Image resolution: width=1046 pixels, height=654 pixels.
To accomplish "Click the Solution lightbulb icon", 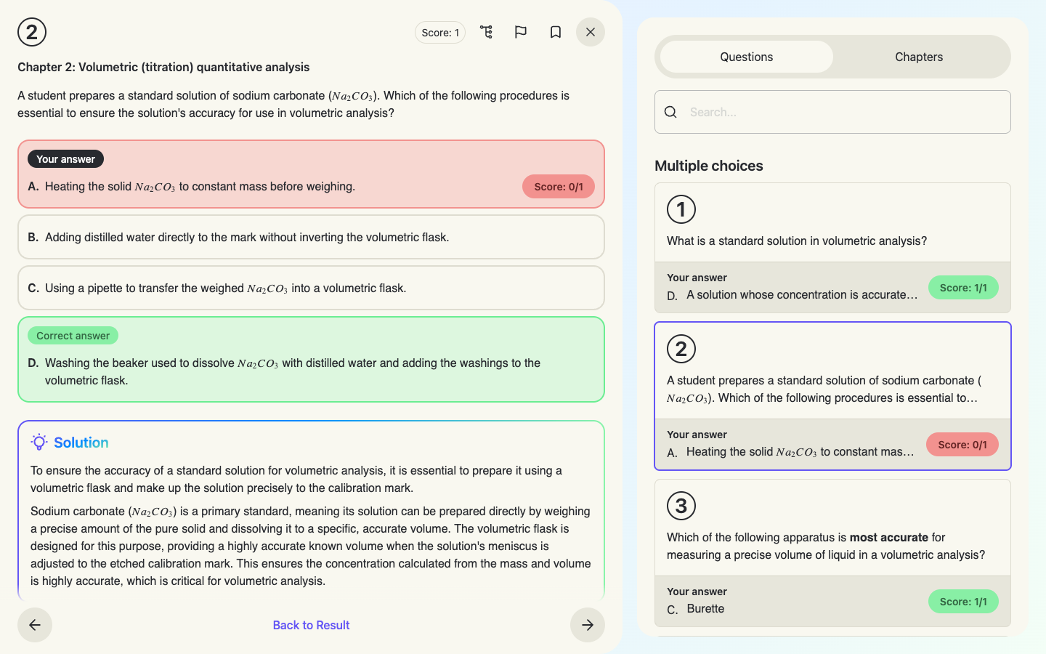I will click(39, 443).
